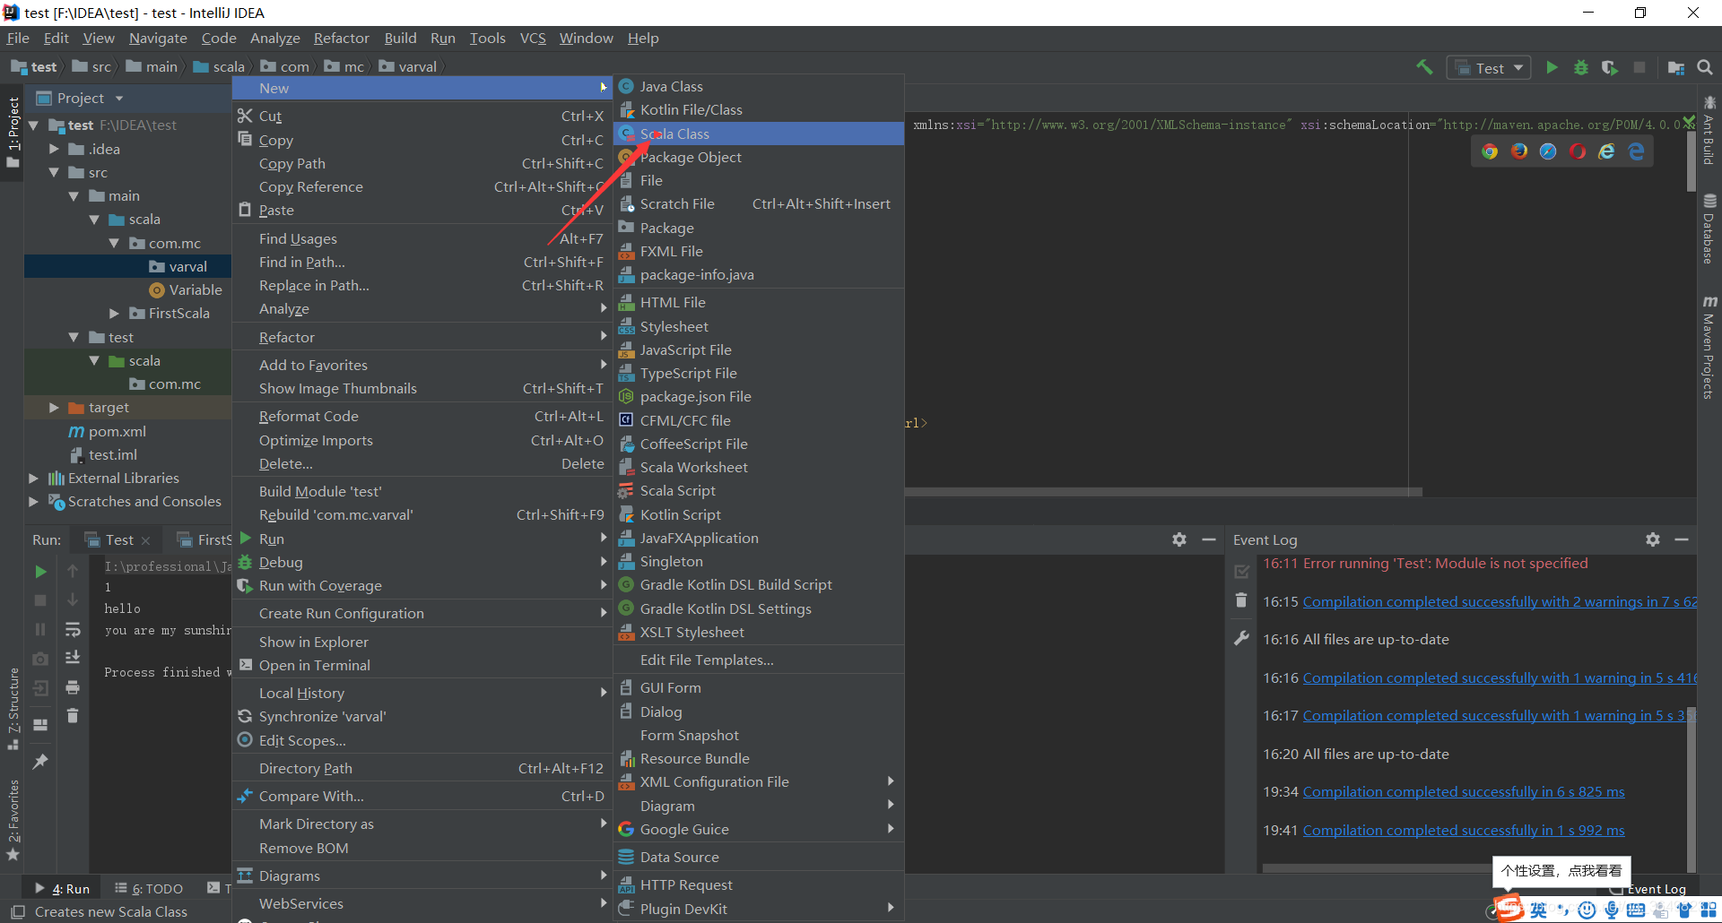Click Sogou input method tray icon
This screenshot has width=1722, height=923.
1509,907
